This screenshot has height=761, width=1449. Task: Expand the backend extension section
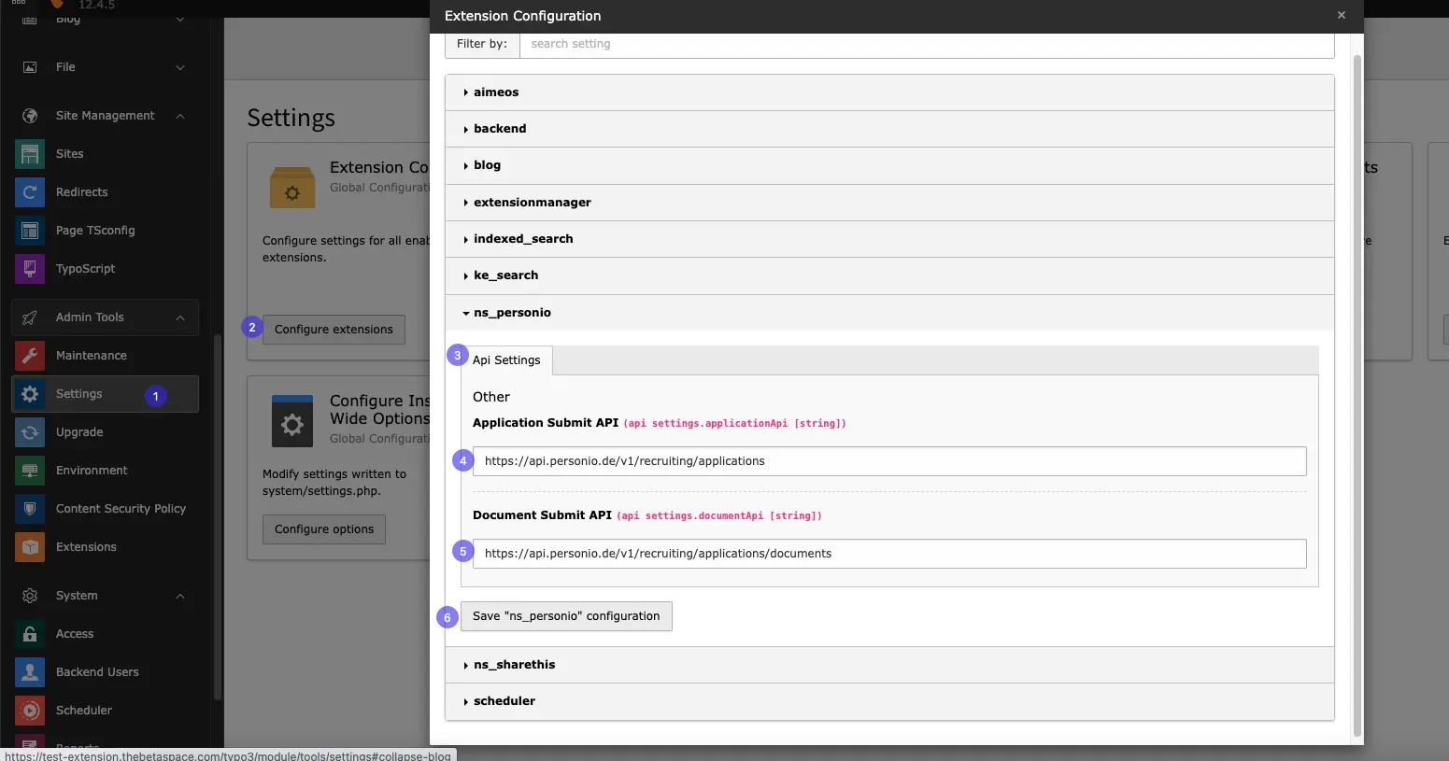click(x=889, y=129)
